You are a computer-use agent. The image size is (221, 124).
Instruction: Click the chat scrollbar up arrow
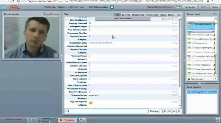(x=180, y=18)
